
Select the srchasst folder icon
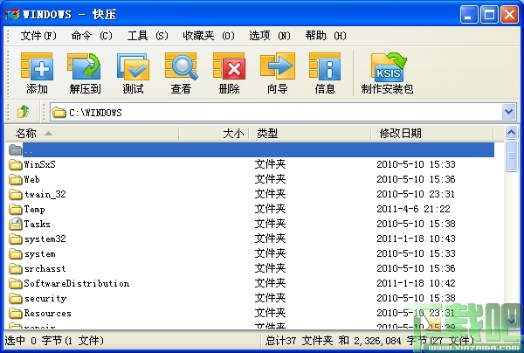click(16, 268)
